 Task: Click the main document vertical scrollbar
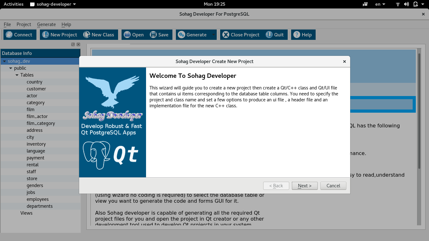tap(419, 111)
